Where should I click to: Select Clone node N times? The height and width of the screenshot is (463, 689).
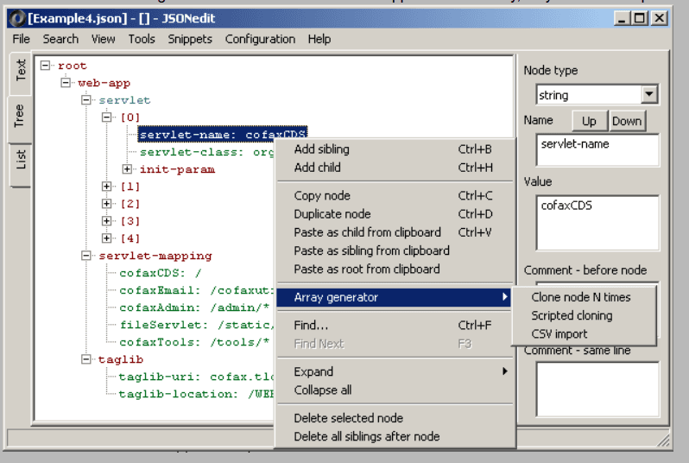(581, 297)
